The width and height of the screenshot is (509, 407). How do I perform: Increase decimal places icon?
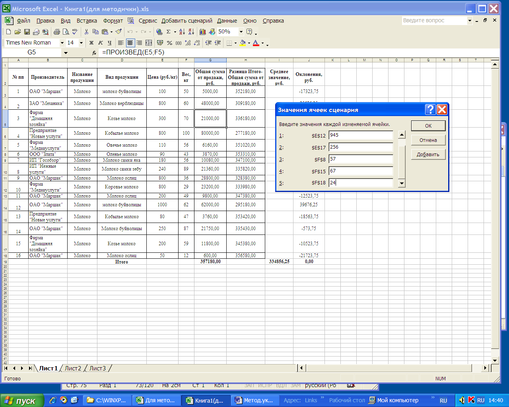[188, 43]
